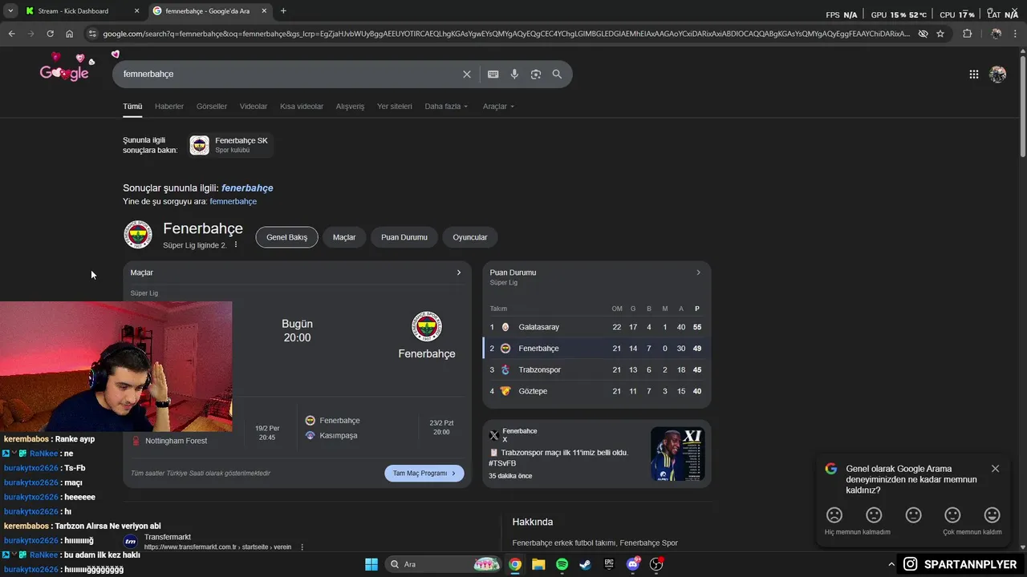Go to Google home via logo
Image resolution: width=1027 pixels, height=577 pixels.
click(x=64, y=72)
